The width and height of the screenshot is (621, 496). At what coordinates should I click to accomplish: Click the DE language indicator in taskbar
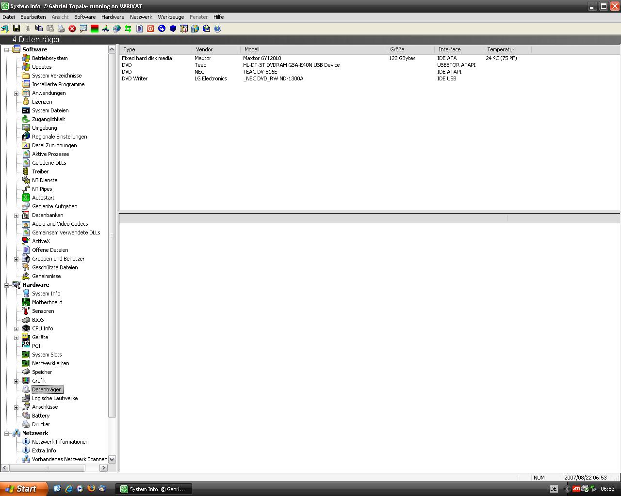[x=554, y=489]
